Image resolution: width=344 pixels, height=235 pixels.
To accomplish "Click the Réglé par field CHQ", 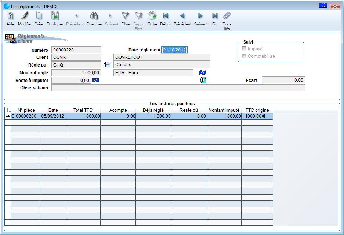I will (x=76, y=65).
